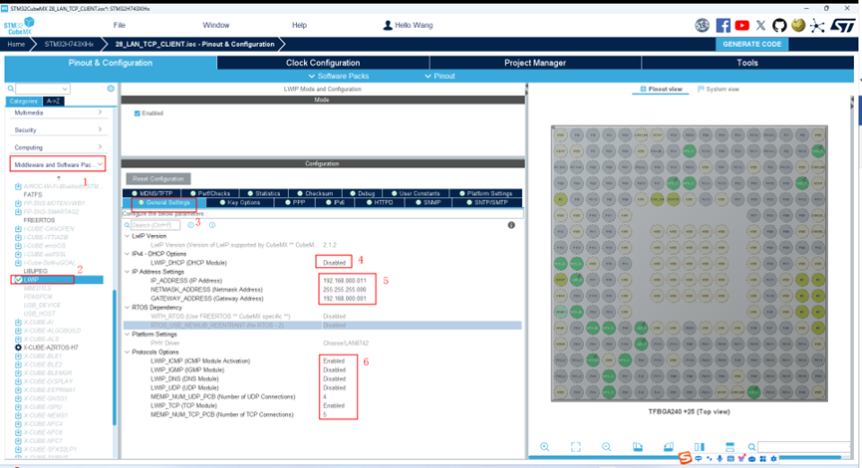Click the ST logo icon

coord(843,25)
